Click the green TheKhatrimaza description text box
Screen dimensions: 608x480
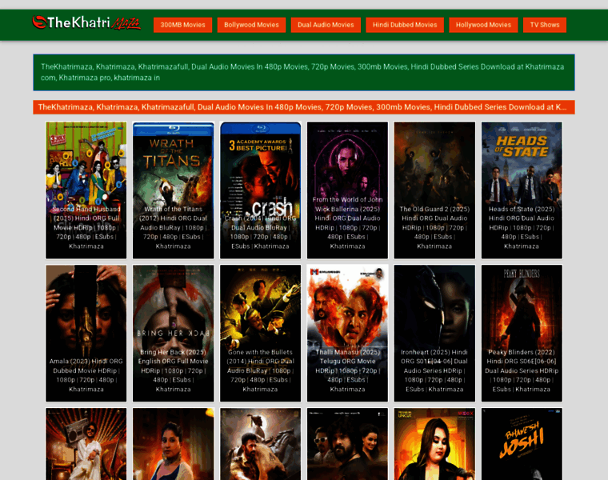[x=304, y=73]
